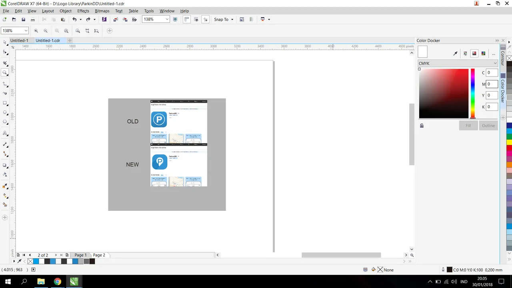This screenshot has width=512, height=288.
Task: Select the Artistic Media tool
Action: [5, 93]
